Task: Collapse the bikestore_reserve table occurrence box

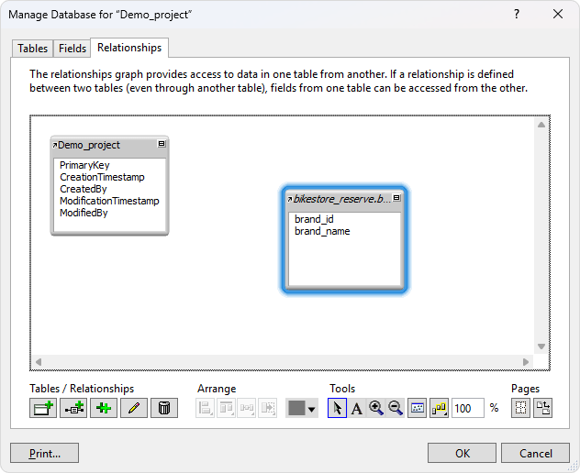Action: click(396, 198)
